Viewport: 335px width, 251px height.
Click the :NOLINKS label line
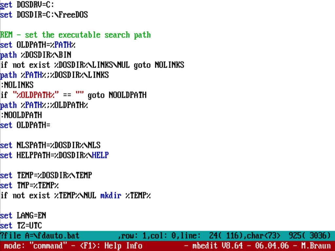pos(17,85)
